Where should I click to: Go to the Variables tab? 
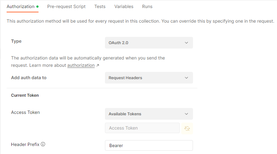click(x=124, y=7)
